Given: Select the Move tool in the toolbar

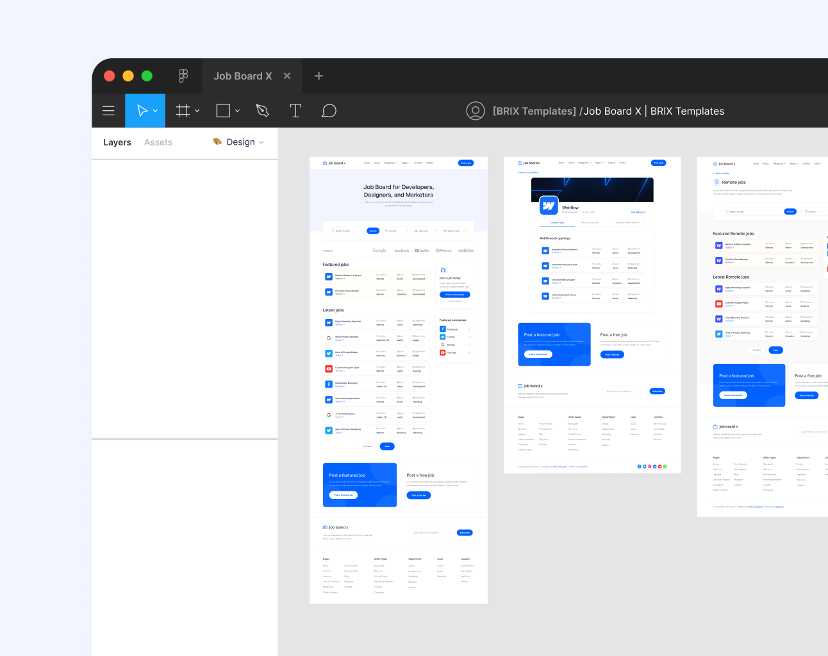Looking at the screenshot, I should pyautogui.click(x=141, y=110).
